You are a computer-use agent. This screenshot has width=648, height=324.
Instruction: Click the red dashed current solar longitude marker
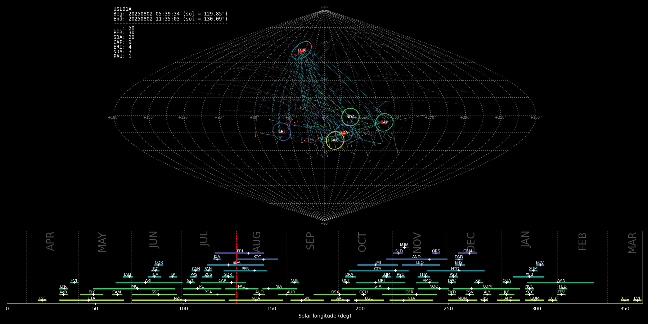(x=237, y=267)
